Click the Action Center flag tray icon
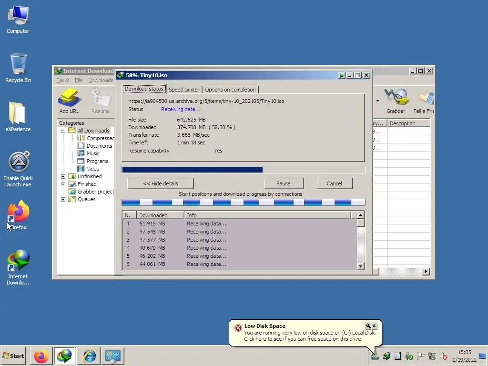The image size is (488, 366). [x=420, y=356]
